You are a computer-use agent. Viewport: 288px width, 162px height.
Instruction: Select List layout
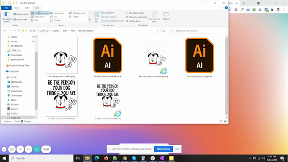[x=53, y=16]
